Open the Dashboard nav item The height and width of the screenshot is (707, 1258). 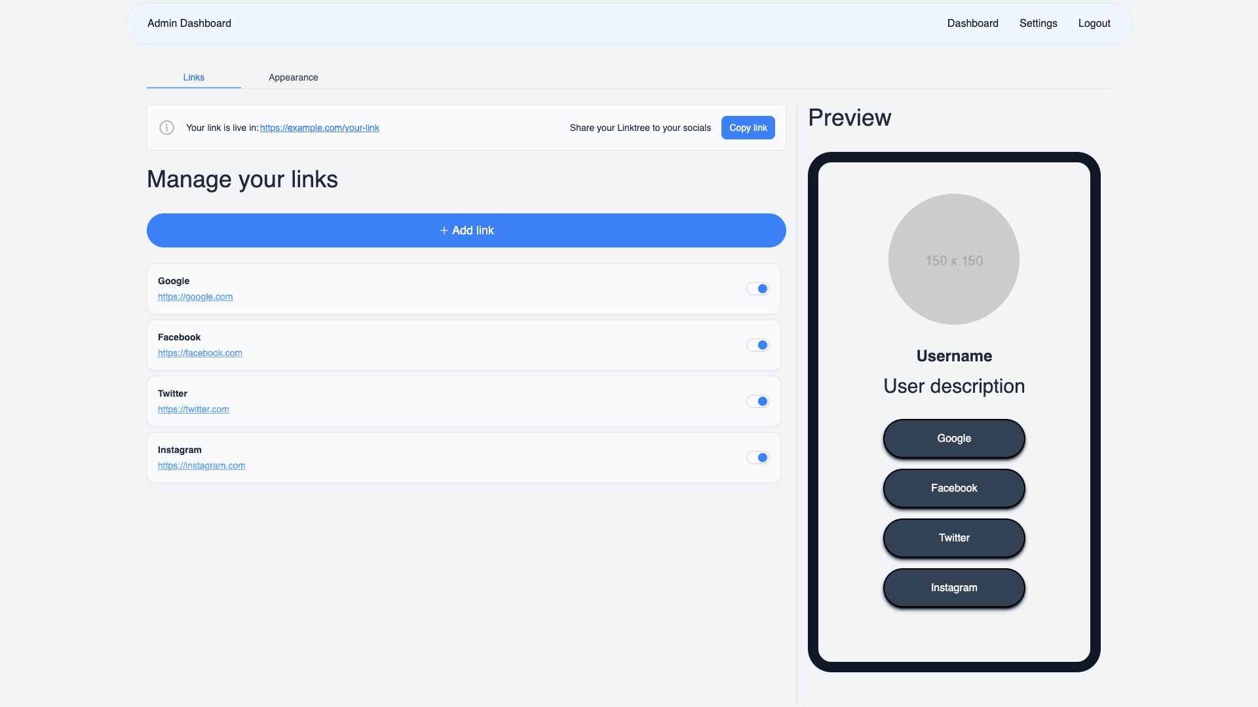pyautogui.click(x=972, y=23)
